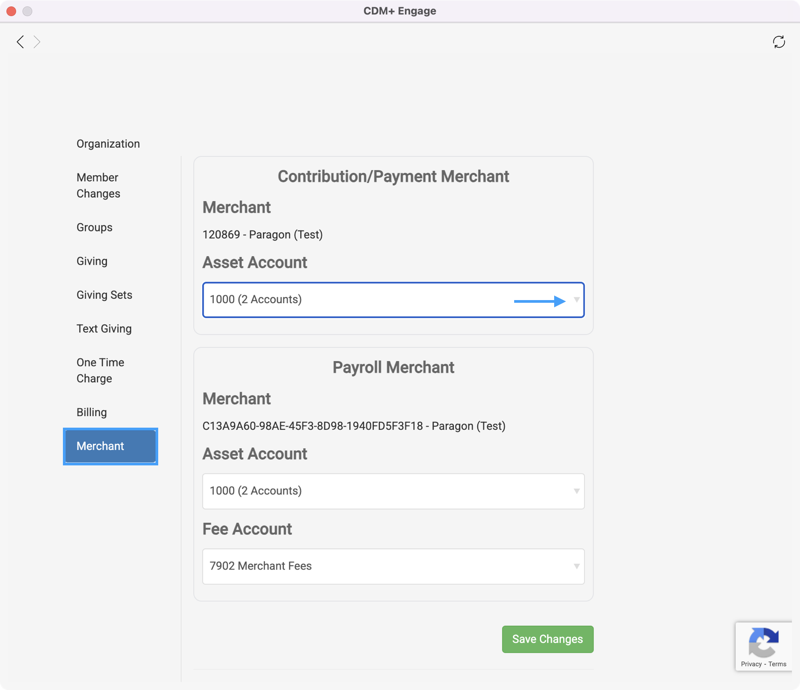800x690 pixels.
Task: Click the merchant ID text 120869 - Paragon (Test)
Action: (x=263, y=234)
